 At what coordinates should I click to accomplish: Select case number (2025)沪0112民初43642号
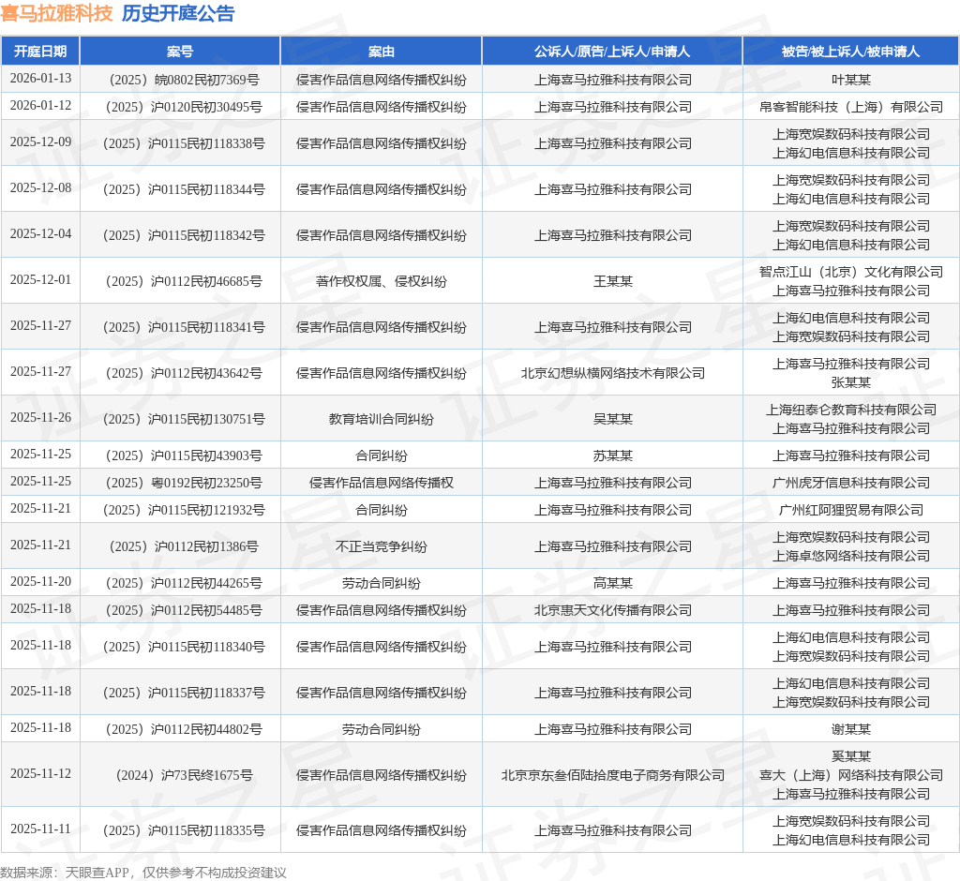point(184,373)
